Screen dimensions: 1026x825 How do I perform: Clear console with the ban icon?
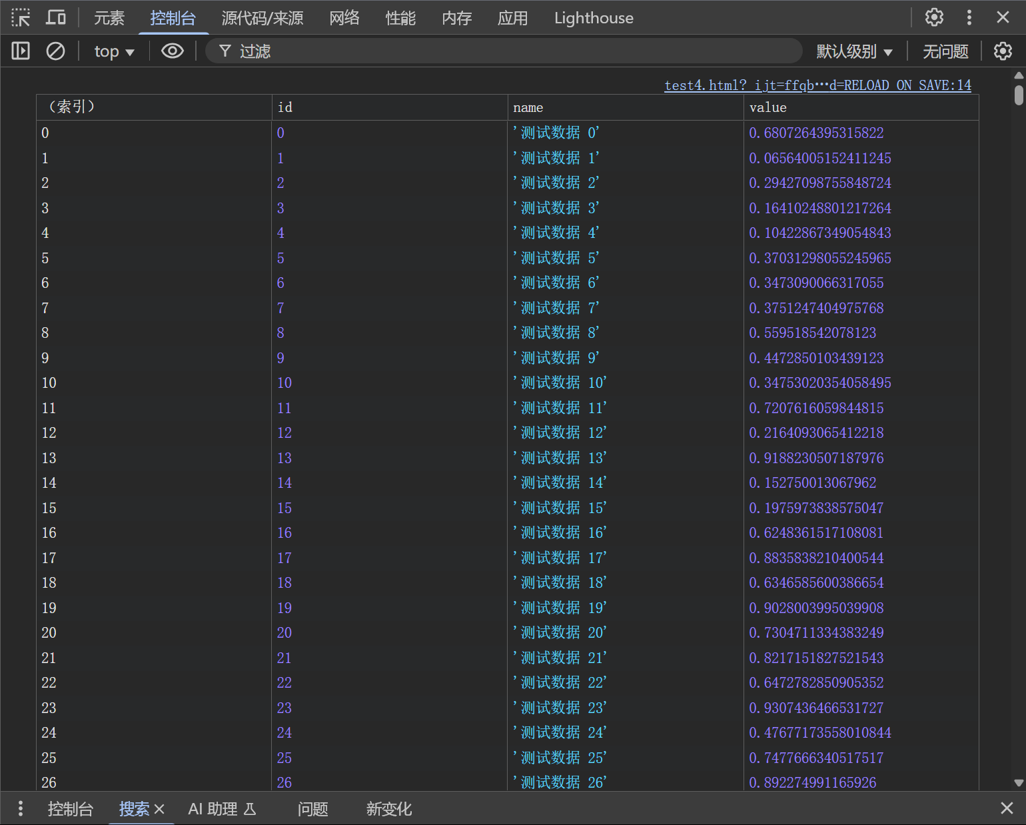pyautogui.click(x=55, y=51)
